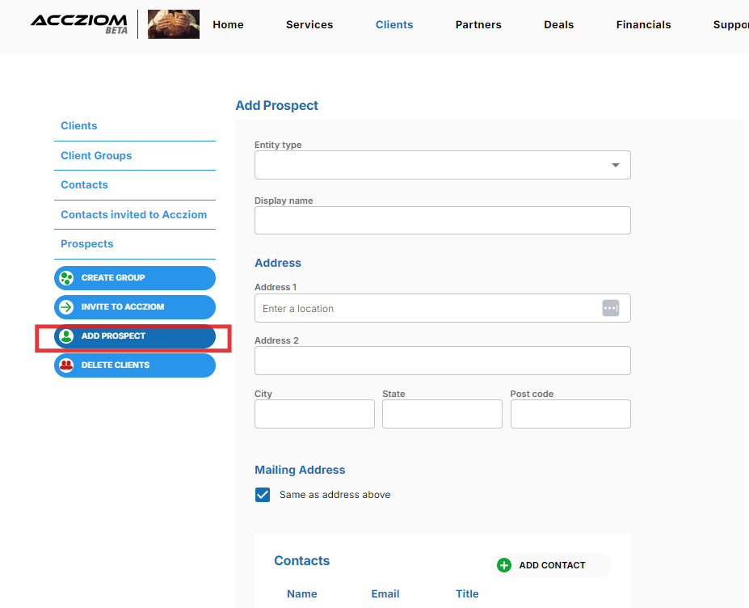
Task: Open Clients link in sidebar
Action: tap(79, 125)
